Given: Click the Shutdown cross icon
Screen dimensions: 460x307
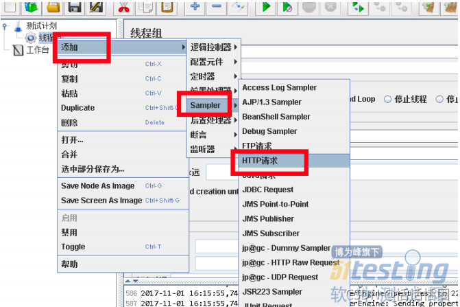Looking at the screenshot, I should [x=330, y=6].
